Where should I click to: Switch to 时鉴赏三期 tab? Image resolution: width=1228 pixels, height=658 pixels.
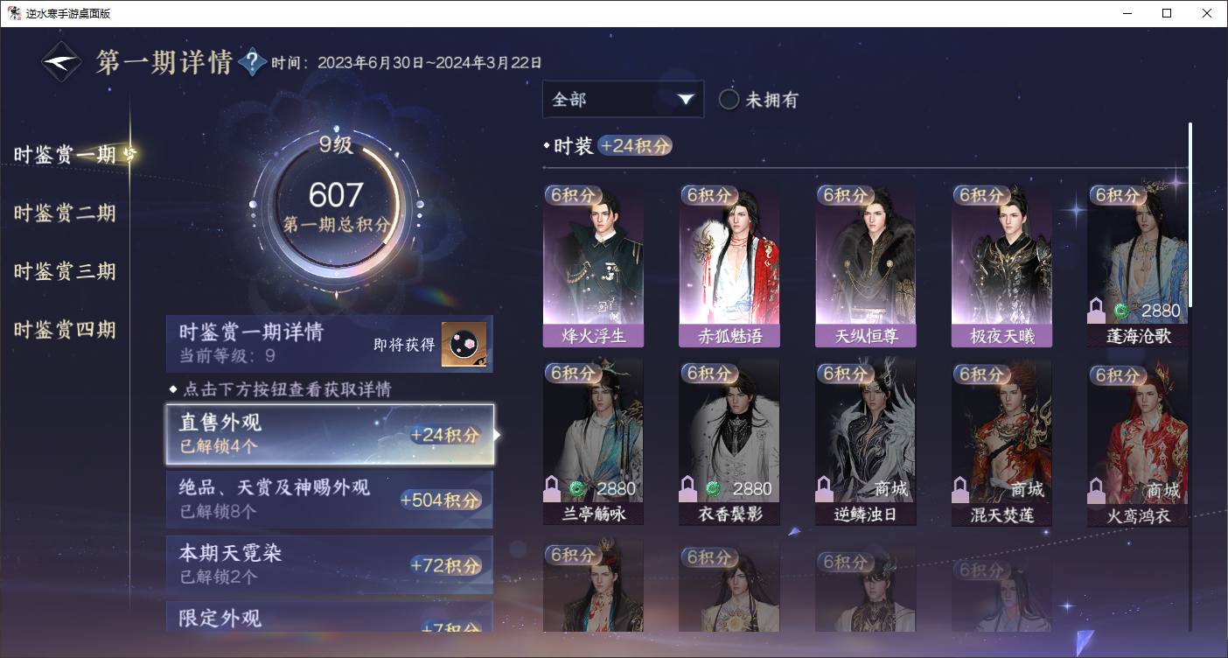pos(65,272)
